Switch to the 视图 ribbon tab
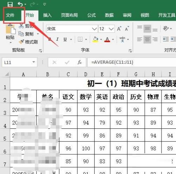 pos(145,15)
